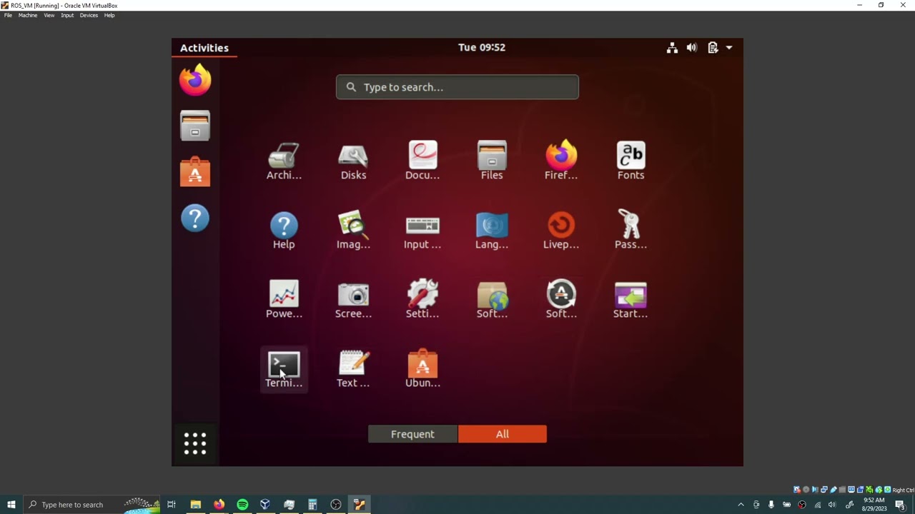Image resolution: width=915 pixels, height=514 pixels.
Task: Open the Terminal app
Action: click(284, 370)
